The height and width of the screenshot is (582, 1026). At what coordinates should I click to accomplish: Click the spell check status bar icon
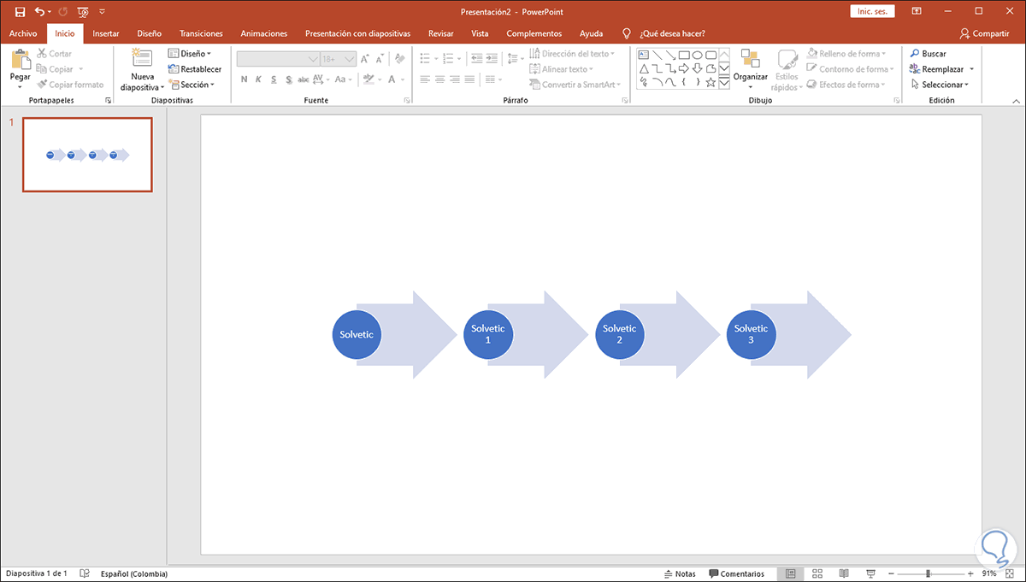click(x=85, y=573)
